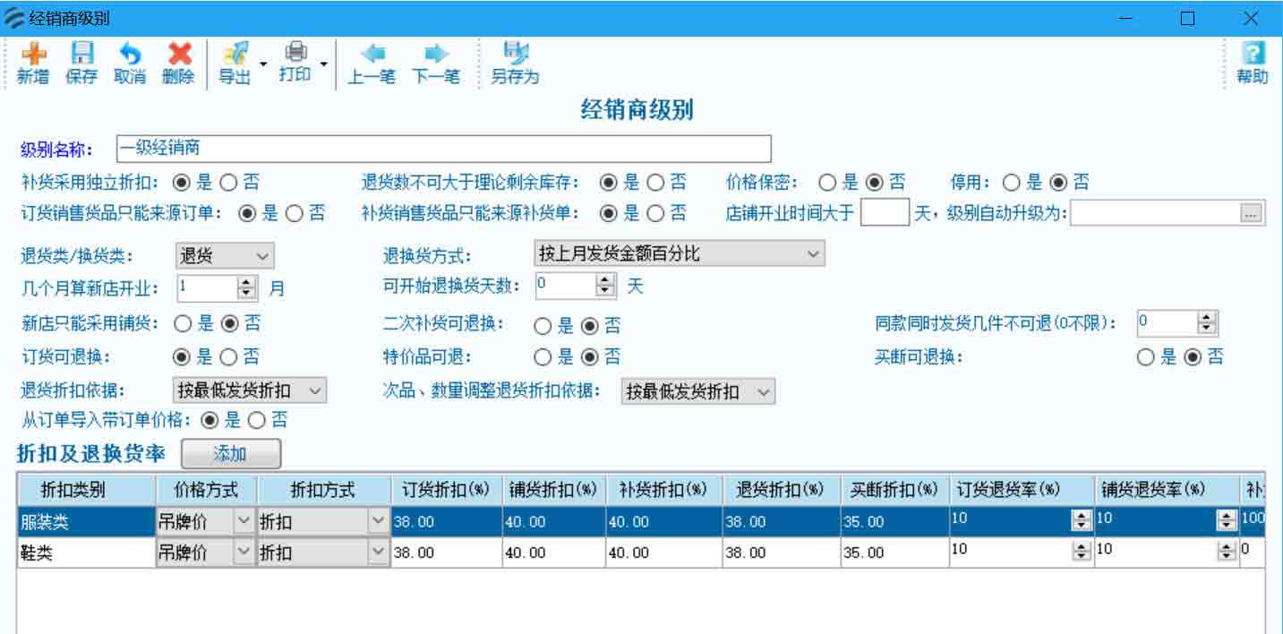Set 新店只能采用铺货 to 是

tap(183, 323)
